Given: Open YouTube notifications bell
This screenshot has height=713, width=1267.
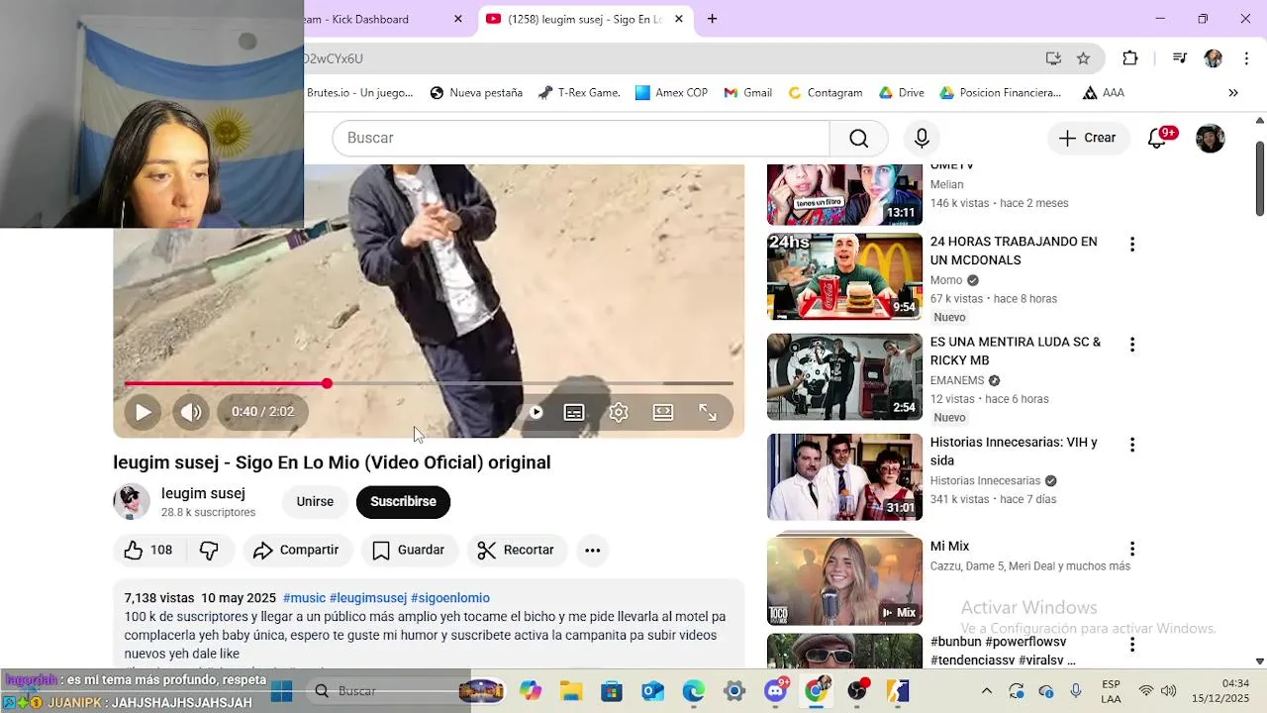Looking at the screenshot, I should [x=1157, y=139].
